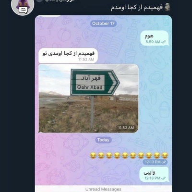This screenshot has width=192, height=192.
Task: Tap the Unread Messages divider bar
Action: [103, 189]
